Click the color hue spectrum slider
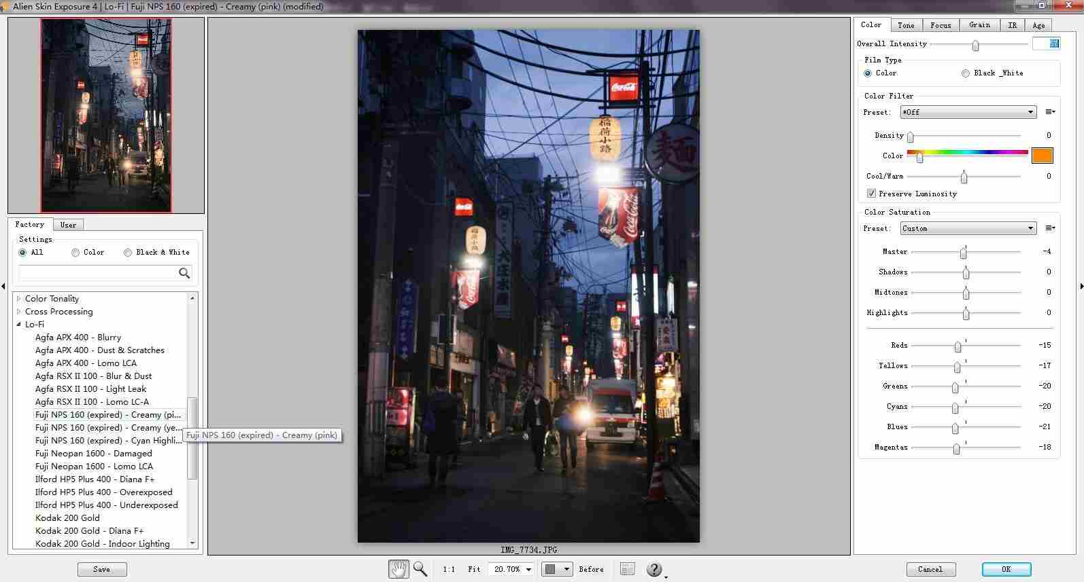1084x582 pixels. tap(967, 153)
